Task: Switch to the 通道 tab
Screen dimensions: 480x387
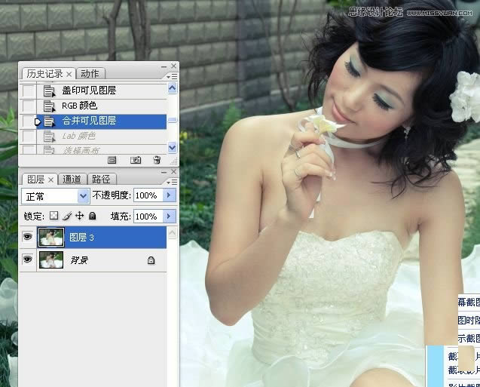Action: coord(72,180)
